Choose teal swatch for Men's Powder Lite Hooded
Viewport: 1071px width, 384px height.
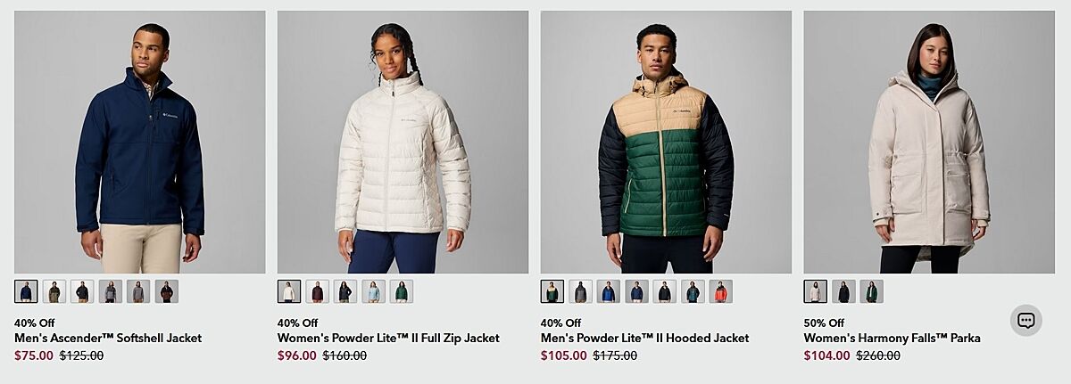[693, 291]
